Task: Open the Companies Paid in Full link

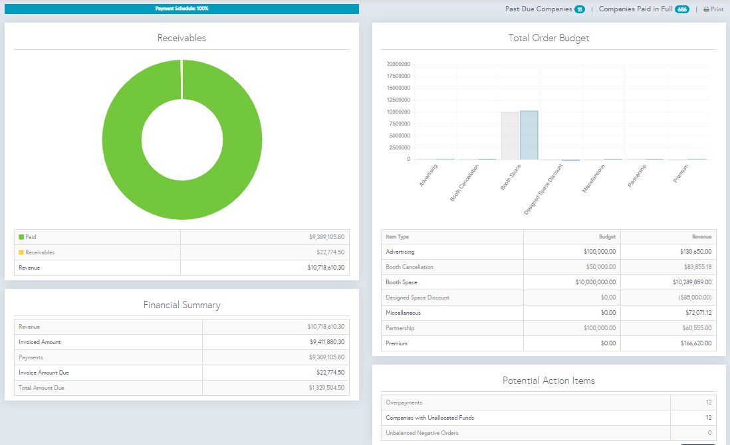Action: click(635, 9)
